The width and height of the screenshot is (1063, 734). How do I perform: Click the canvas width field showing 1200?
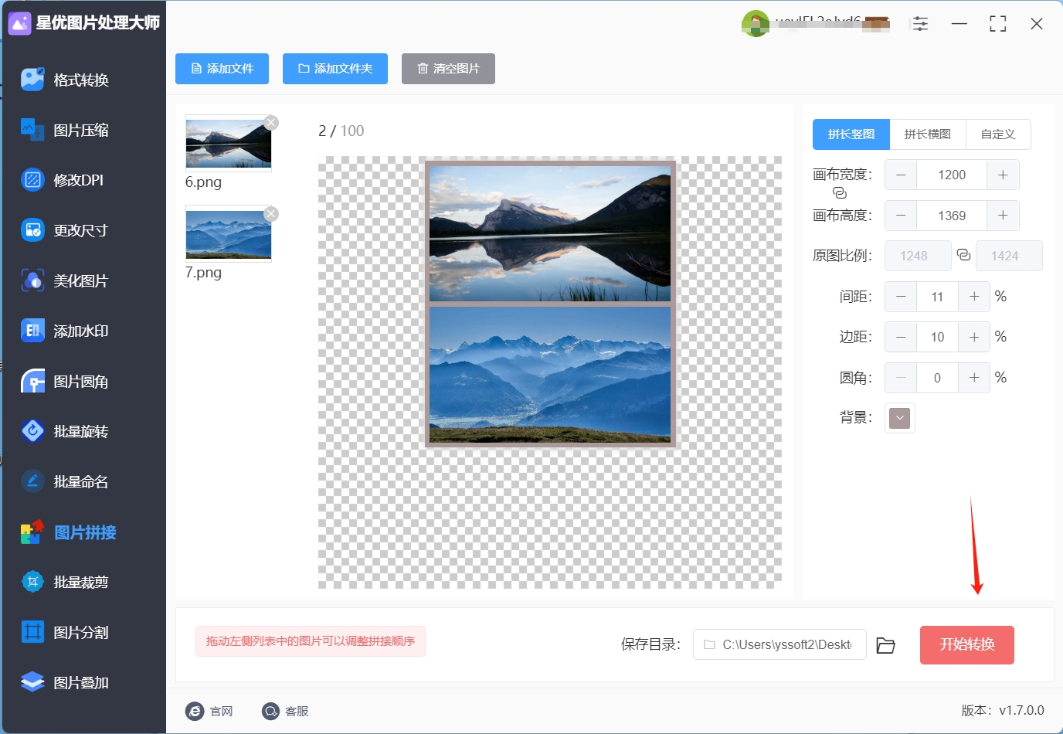(952, 175)
